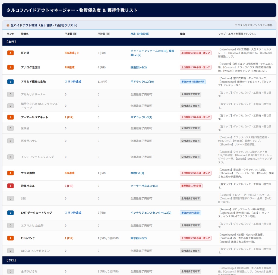Click the D badge for インテリジェンスフォルダ
278x275 pixels.
click(x=11, y=157)
